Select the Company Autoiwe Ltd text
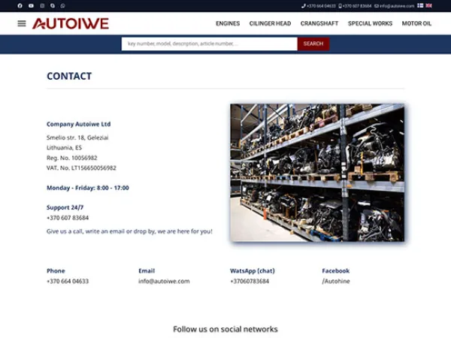The height and width of the screenshot is (338, 451). click(x=78, y=124)
